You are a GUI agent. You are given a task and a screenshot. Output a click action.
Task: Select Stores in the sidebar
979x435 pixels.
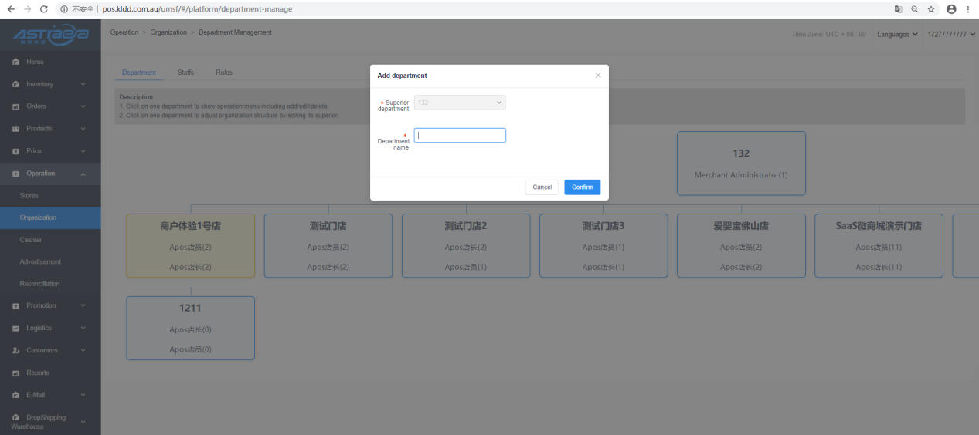tap(29, 196)
